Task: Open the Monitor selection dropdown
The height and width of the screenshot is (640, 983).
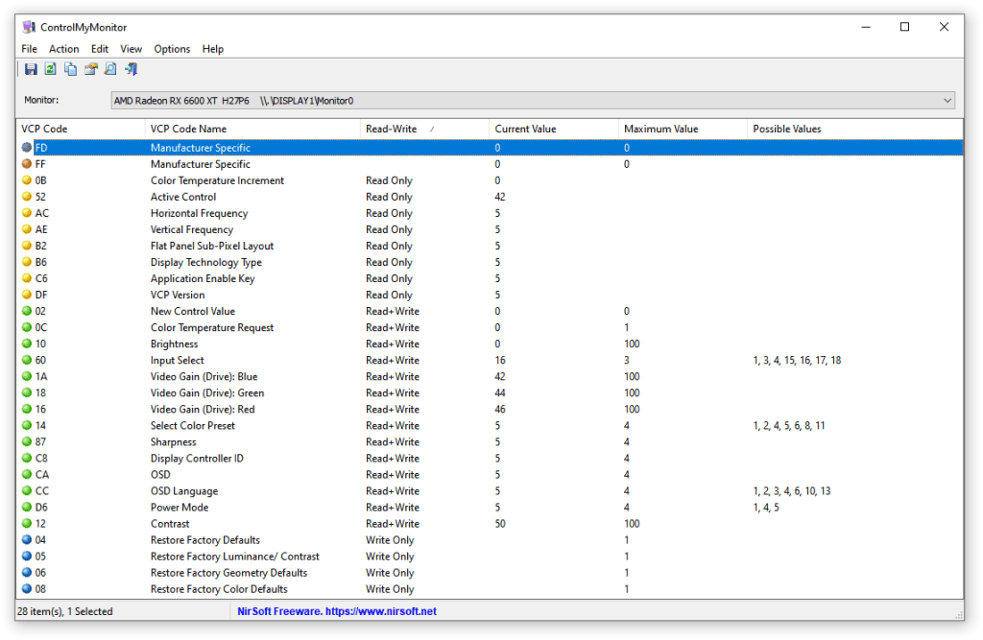Action: (948, 100)
